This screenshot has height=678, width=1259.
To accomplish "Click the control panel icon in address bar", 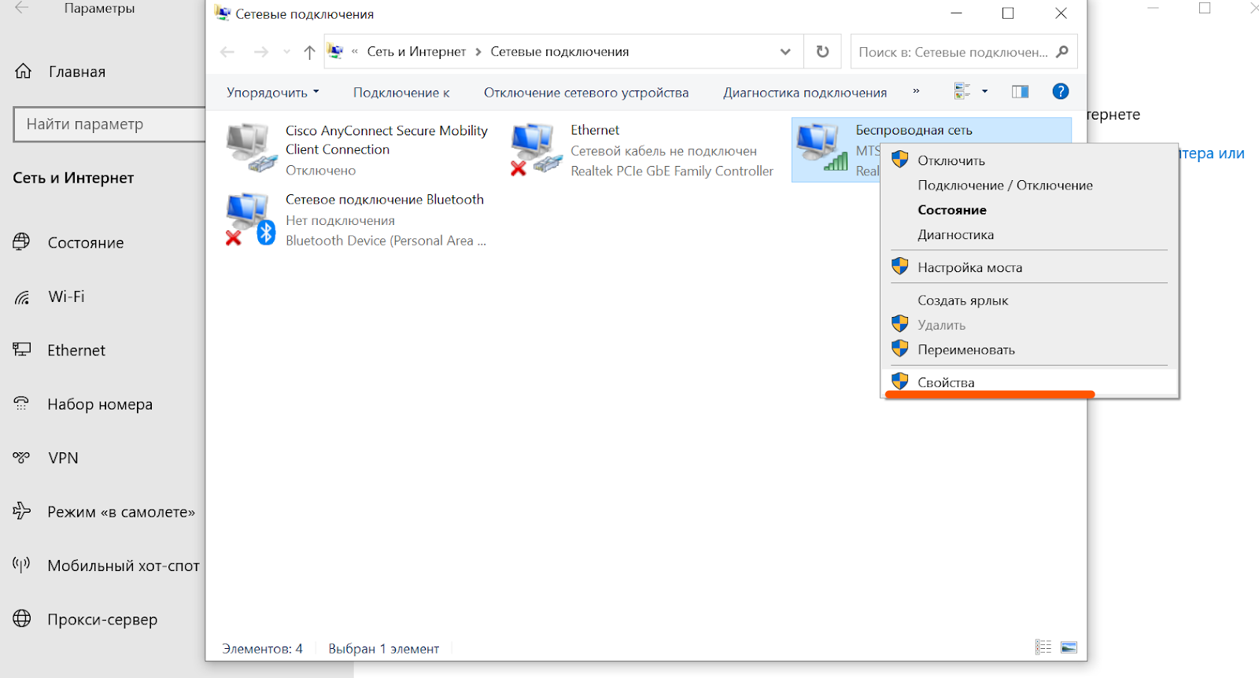I will coord(336,52).
